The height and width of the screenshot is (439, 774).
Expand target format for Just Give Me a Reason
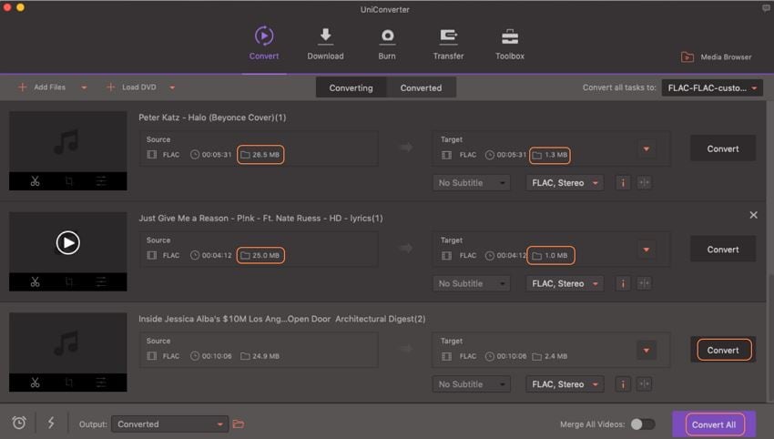pos(647,250)
